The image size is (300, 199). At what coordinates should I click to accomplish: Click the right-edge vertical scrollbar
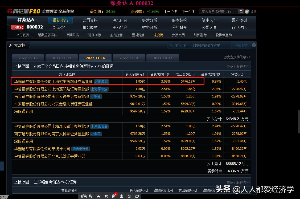click(x=299, y=121)
